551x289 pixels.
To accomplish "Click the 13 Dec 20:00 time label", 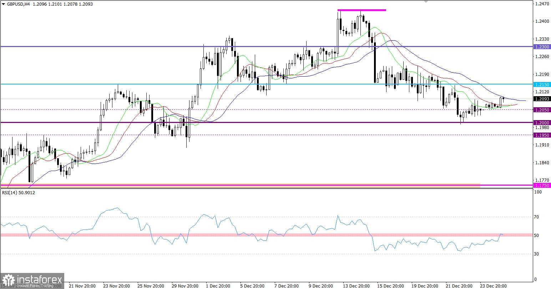I will point(356,286).
